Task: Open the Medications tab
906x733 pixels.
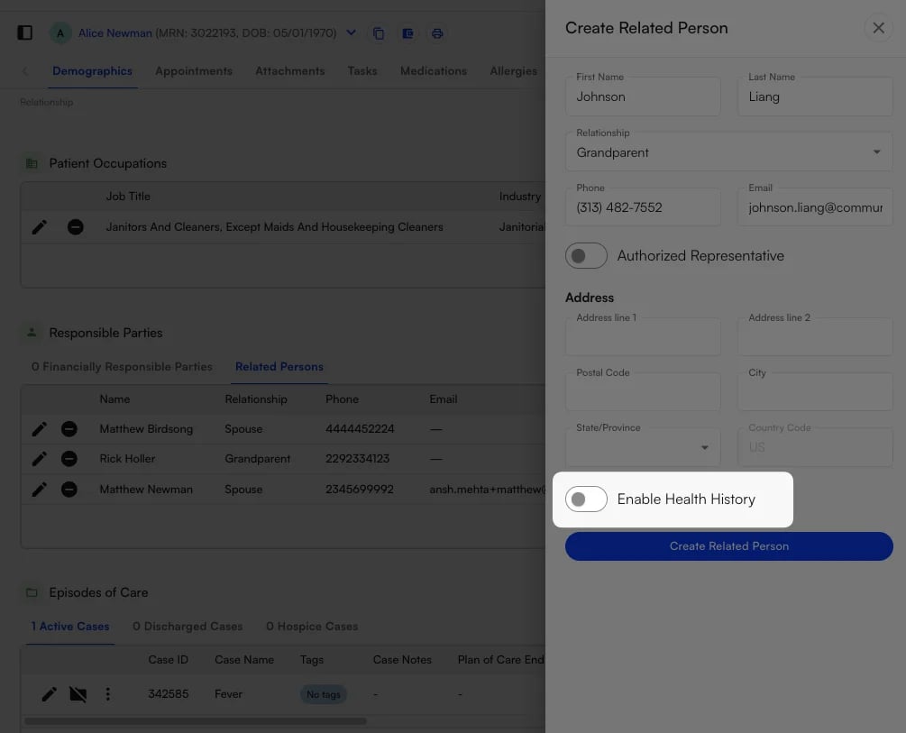Action: [x=434, y=71]
